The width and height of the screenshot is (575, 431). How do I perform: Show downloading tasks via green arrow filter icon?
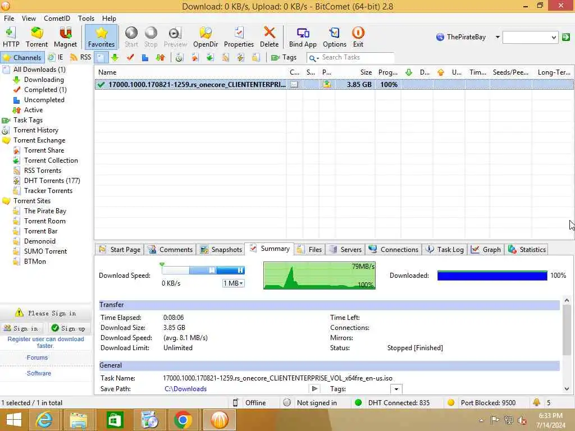[x=115, y=58]
